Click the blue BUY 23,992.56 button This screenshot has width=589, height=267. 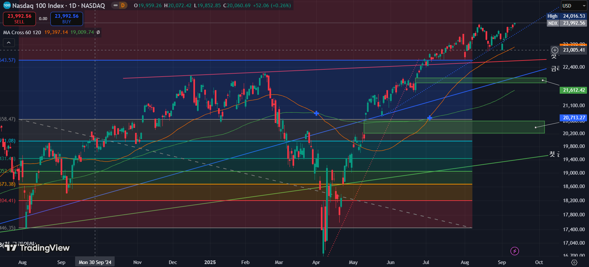[67, 19]
